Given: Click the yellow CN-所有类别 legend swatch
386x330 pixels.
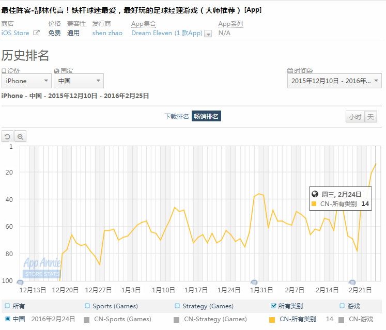Looking at the screenshot, I should tap(272, 320).
